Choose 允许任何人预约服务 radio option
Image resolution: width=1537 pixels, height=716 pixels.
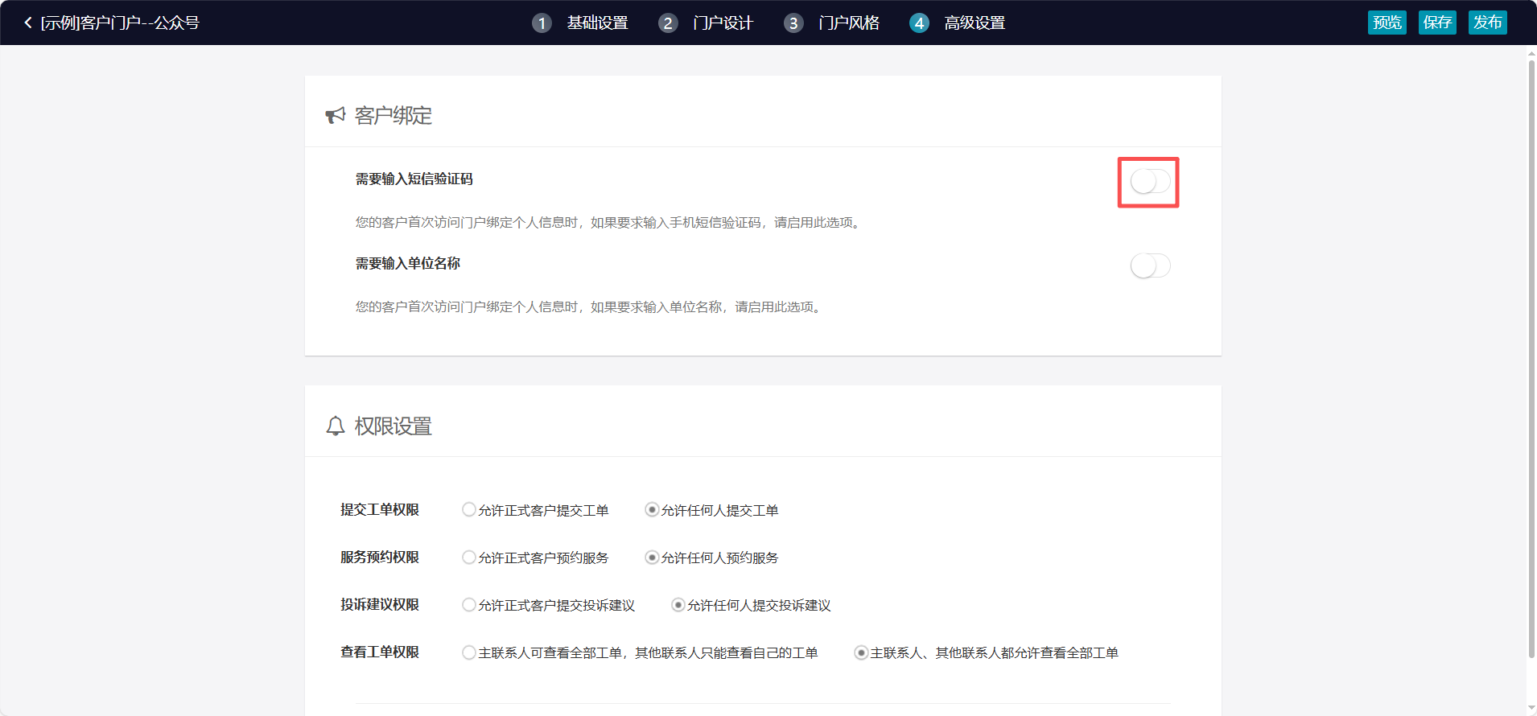click(652, 557)
